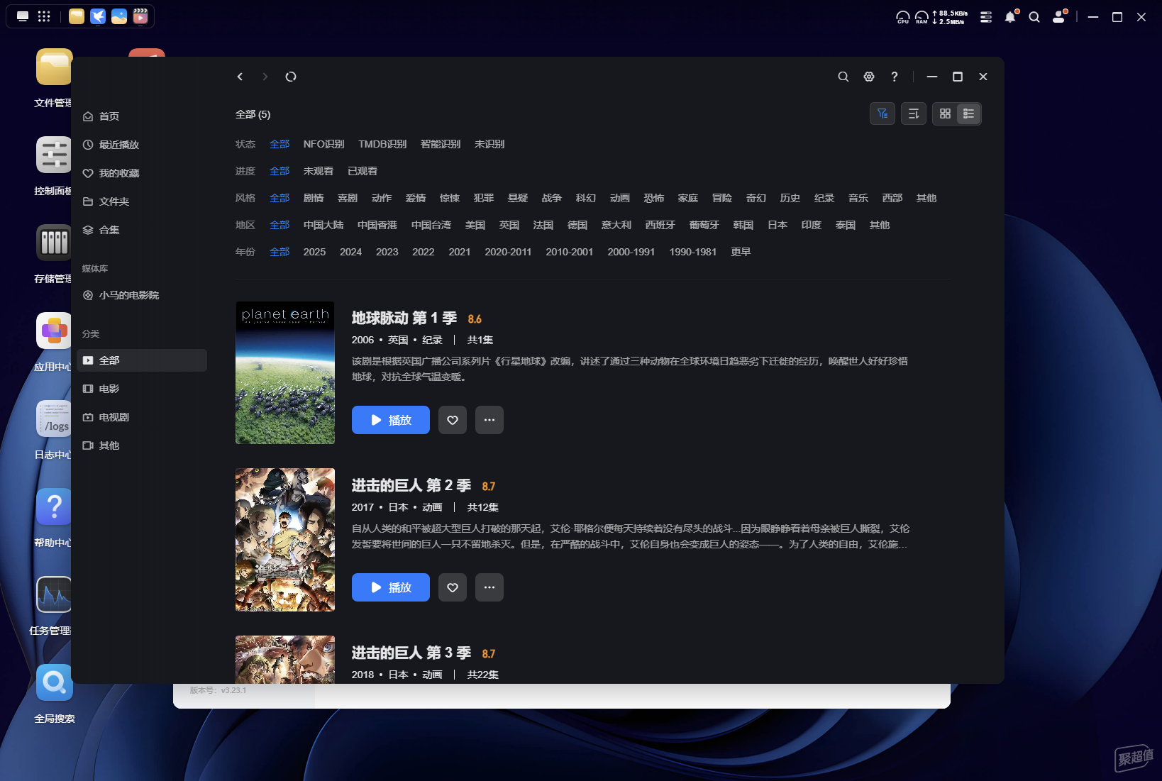Viewport: 1162px width, 781px height.
Task: Filter status by 智能识别
Action: point(441,144)
